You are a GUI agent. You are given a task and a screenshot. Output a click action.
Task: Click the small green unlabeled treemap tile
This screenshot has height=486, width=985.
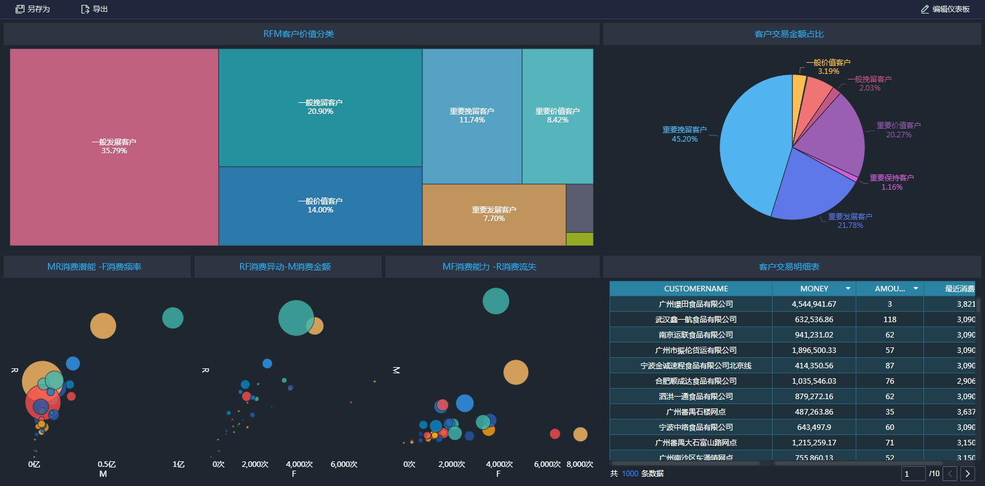pyautogui.click(x=580, y=239)
